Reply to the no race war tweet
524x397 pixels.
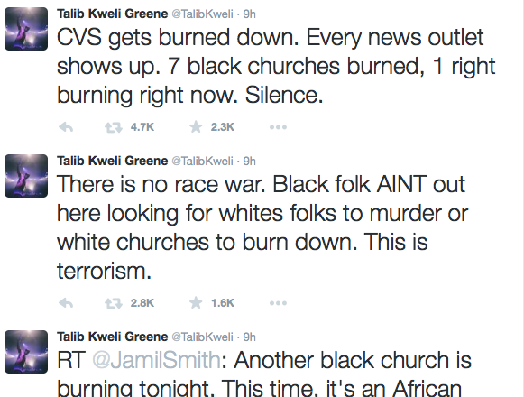pos(66,303)
